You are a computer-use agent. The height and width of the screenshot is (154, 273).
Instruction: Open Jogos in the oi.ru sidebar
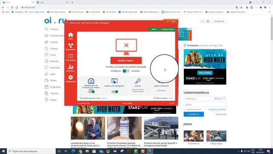[x=53, y=74]
